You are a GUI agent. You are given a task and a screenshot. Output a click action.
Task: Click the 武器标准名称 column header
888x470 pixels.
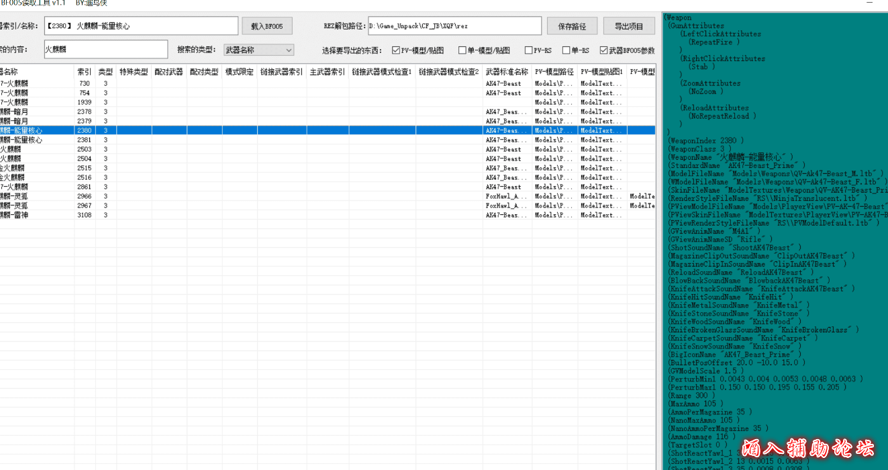507,72
